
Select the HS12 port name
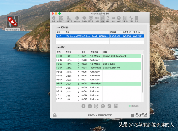[x=59, y=99]
